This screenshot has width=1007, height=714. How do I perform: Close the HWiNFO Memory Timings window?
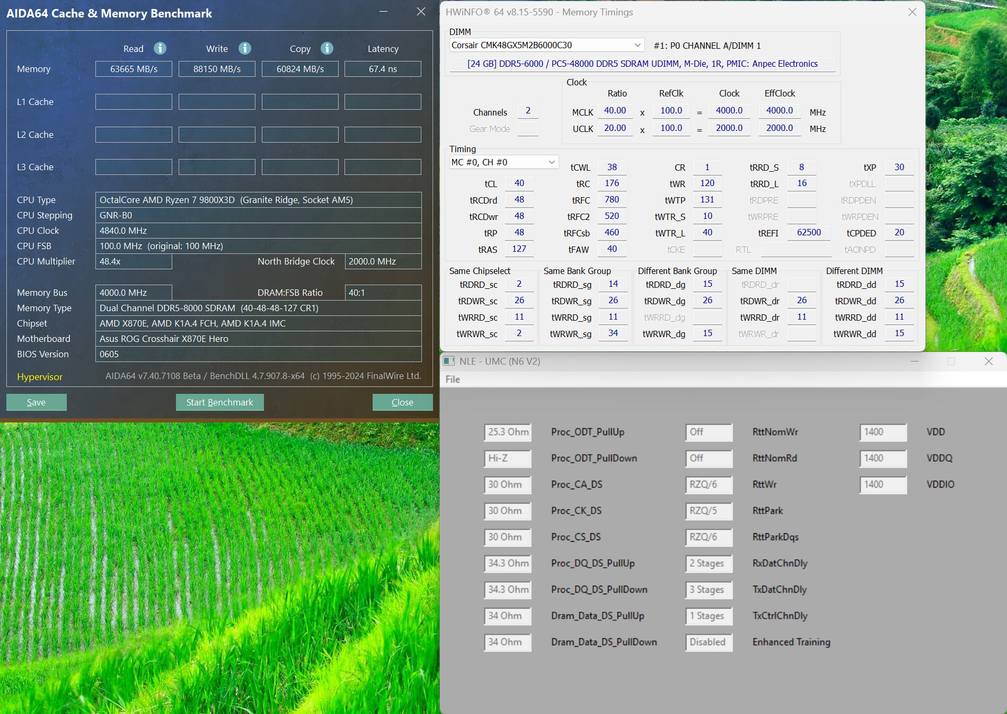click(x=912, y=12)
